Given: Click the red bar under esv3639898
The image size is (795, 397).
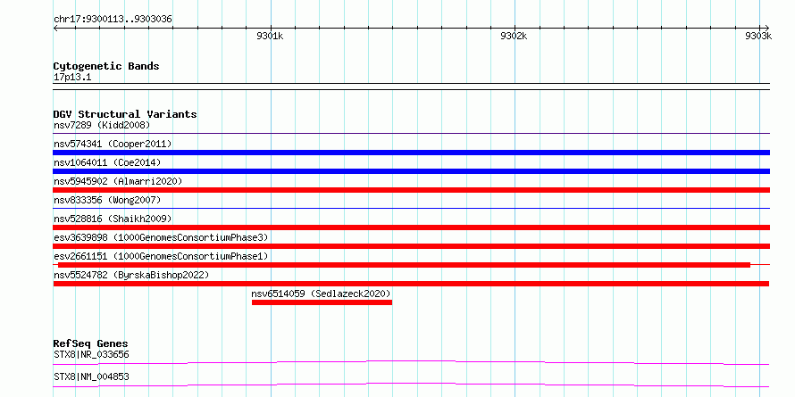Looking at the screenshot, I should coord(412,246).
